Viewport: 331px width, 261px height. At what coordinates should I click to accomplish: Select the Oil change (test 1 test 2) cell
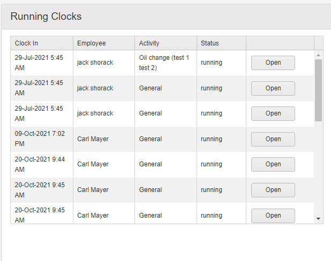[x=165, y=63]
